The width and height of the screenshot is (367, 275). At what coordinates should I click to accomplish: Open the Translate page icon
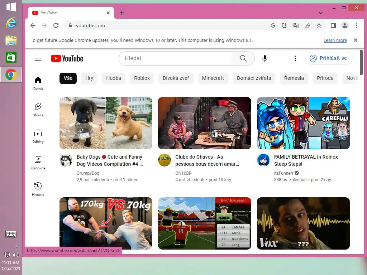296,25
